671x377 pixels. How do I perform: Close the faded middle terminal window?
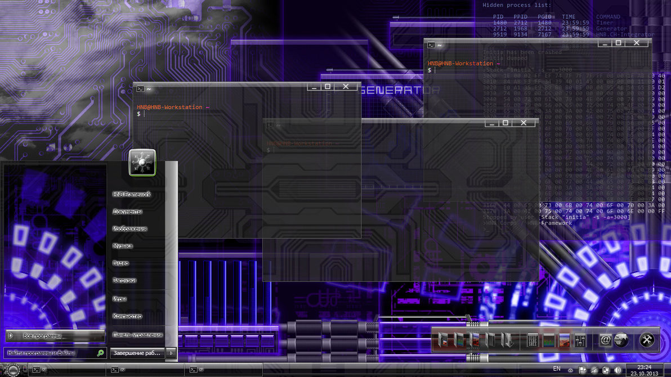[x=524, y=123]
